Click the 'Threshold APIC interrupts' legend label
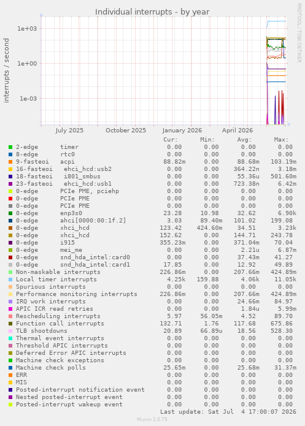Screen dimensions: 305x426 click(x=62, y=346)
